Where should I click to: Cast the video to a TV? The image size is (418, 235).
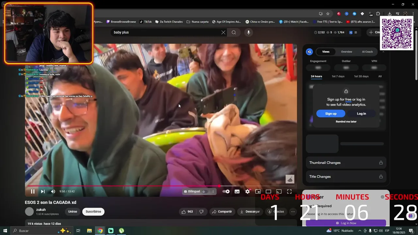[279, 192]
